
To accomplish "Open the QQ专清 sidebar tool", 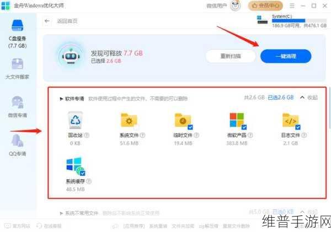I will (x=17, y=145).
